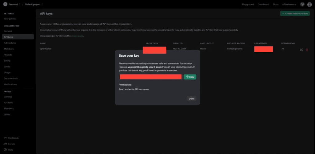The width and height of the screenshot is (315, 154).
Task: Open the Playground tab in top navigation
Action: pos(248,4)
